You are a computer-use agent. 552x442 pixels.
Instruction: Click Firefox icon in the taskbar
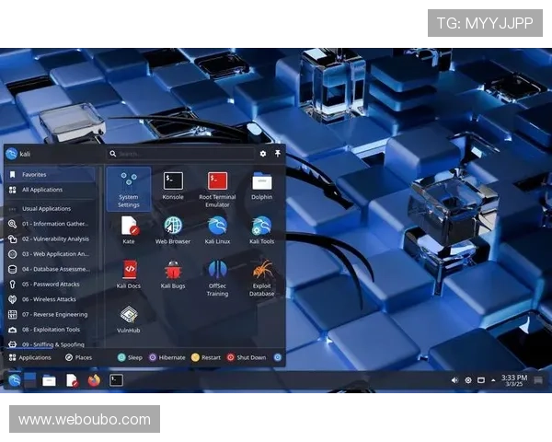pyautogui.click(x=94, y=379)
